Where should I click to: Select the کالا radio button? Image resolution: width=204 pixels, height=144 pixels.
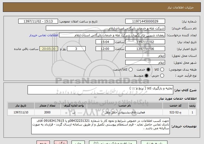(162, 69)
